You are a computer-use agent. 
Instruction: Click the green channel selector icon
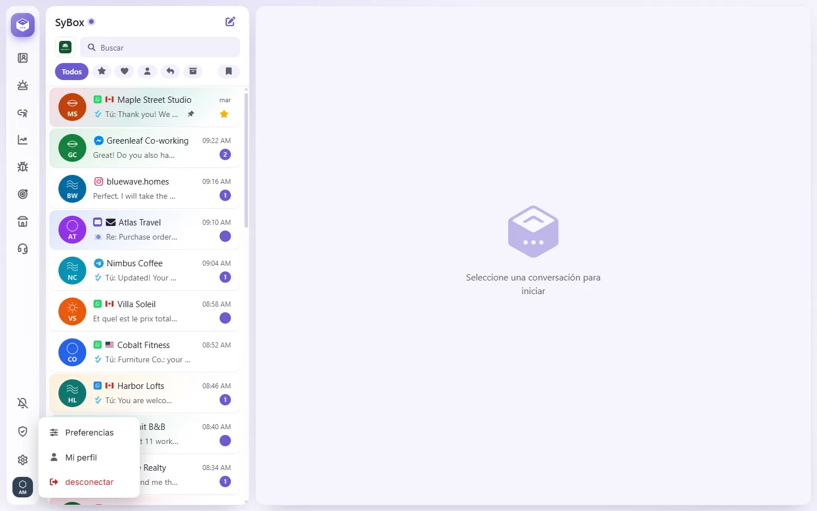(65, 47)
